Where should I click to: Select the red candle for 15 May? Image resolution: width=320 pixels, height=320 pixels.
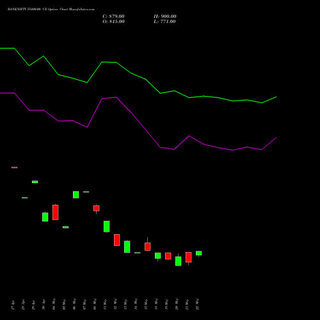(148, 246)
